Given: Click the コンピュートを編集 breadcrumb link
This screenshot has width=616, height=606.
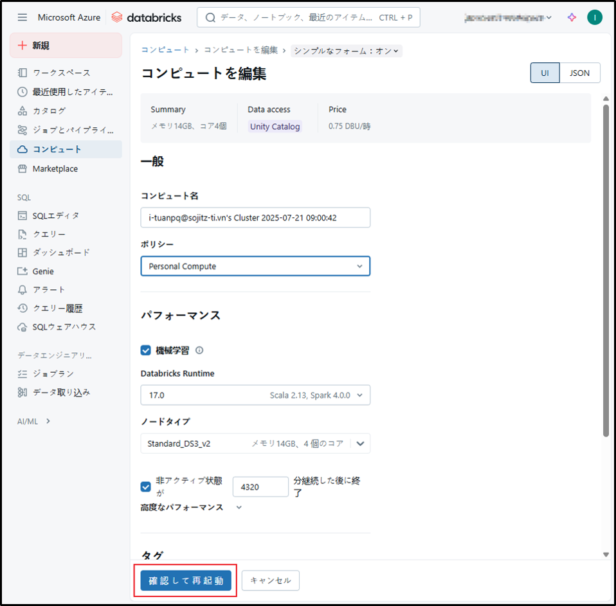Looking at the screenshot, I should pos(240,50).
